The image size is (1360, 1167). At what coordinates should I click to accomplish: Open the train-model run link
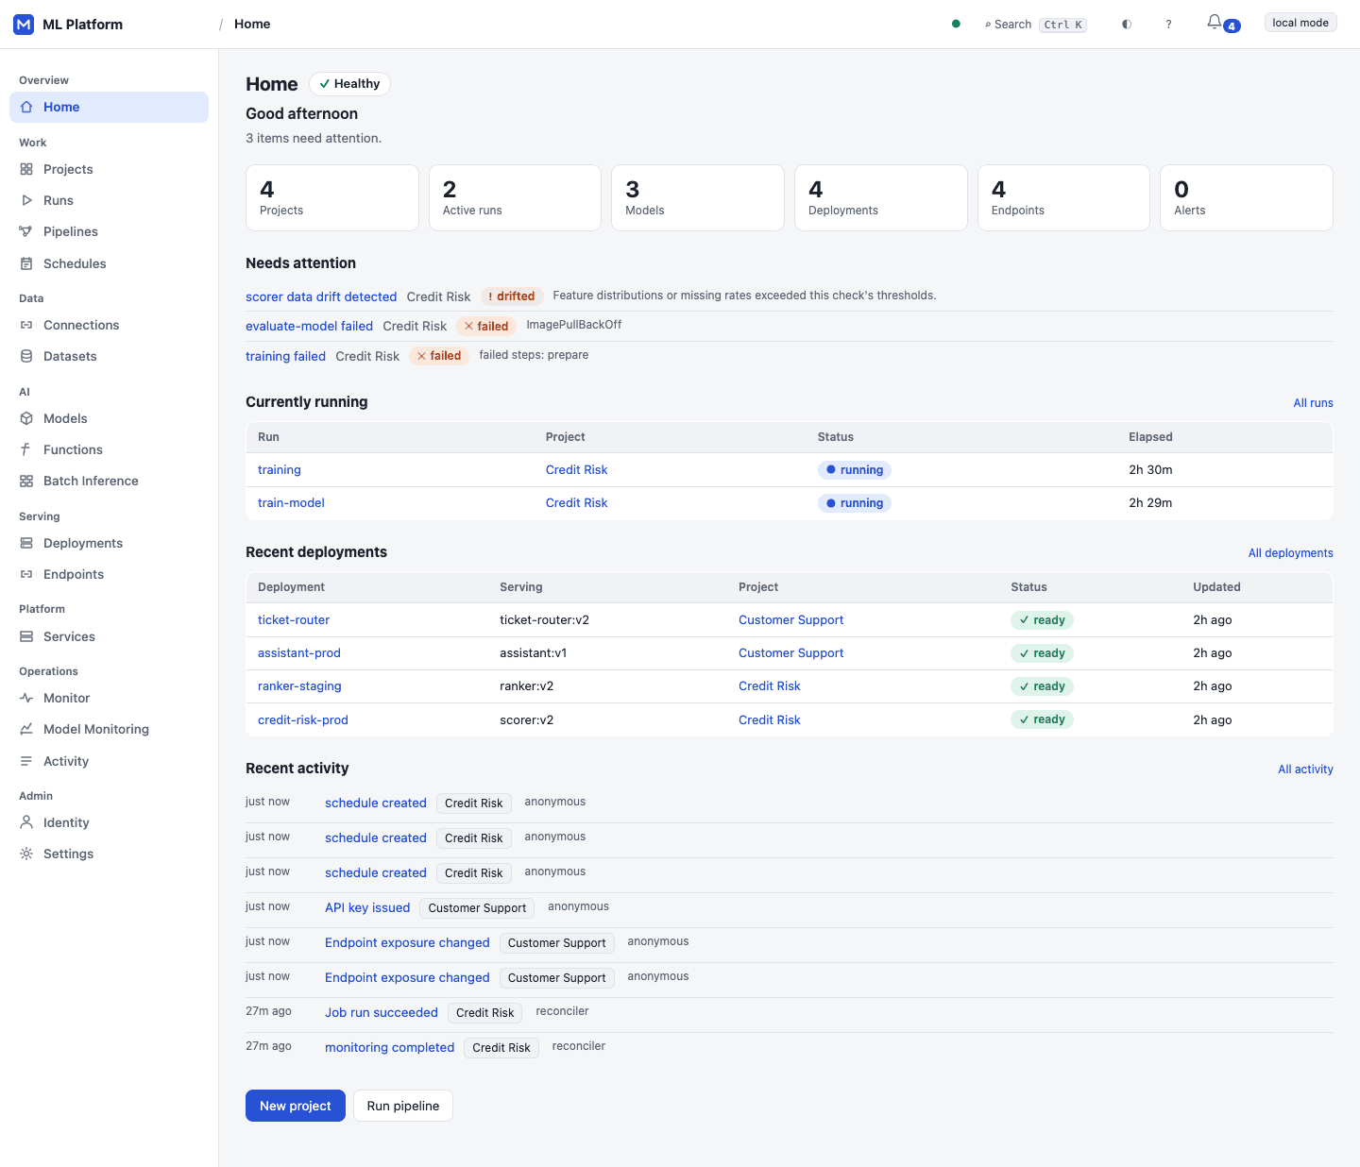pos(291,503)
